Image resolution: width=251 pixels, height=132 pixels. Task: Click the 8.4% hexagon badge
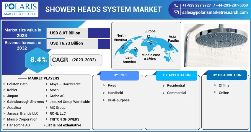pyautogui.click(x=37, y=60)
